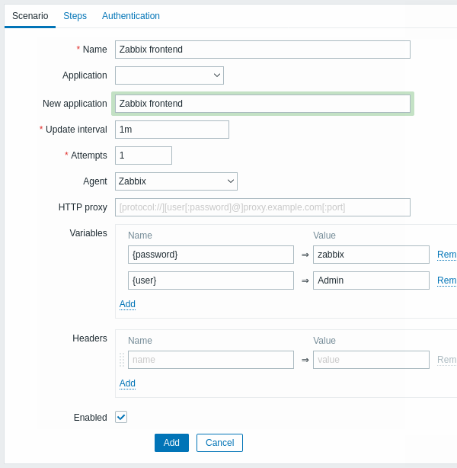Image resolution: width=457 pixels, height=468 pixels.
Task: Open the Agent dropdown showing Zabbix
Action: (176, 181)
